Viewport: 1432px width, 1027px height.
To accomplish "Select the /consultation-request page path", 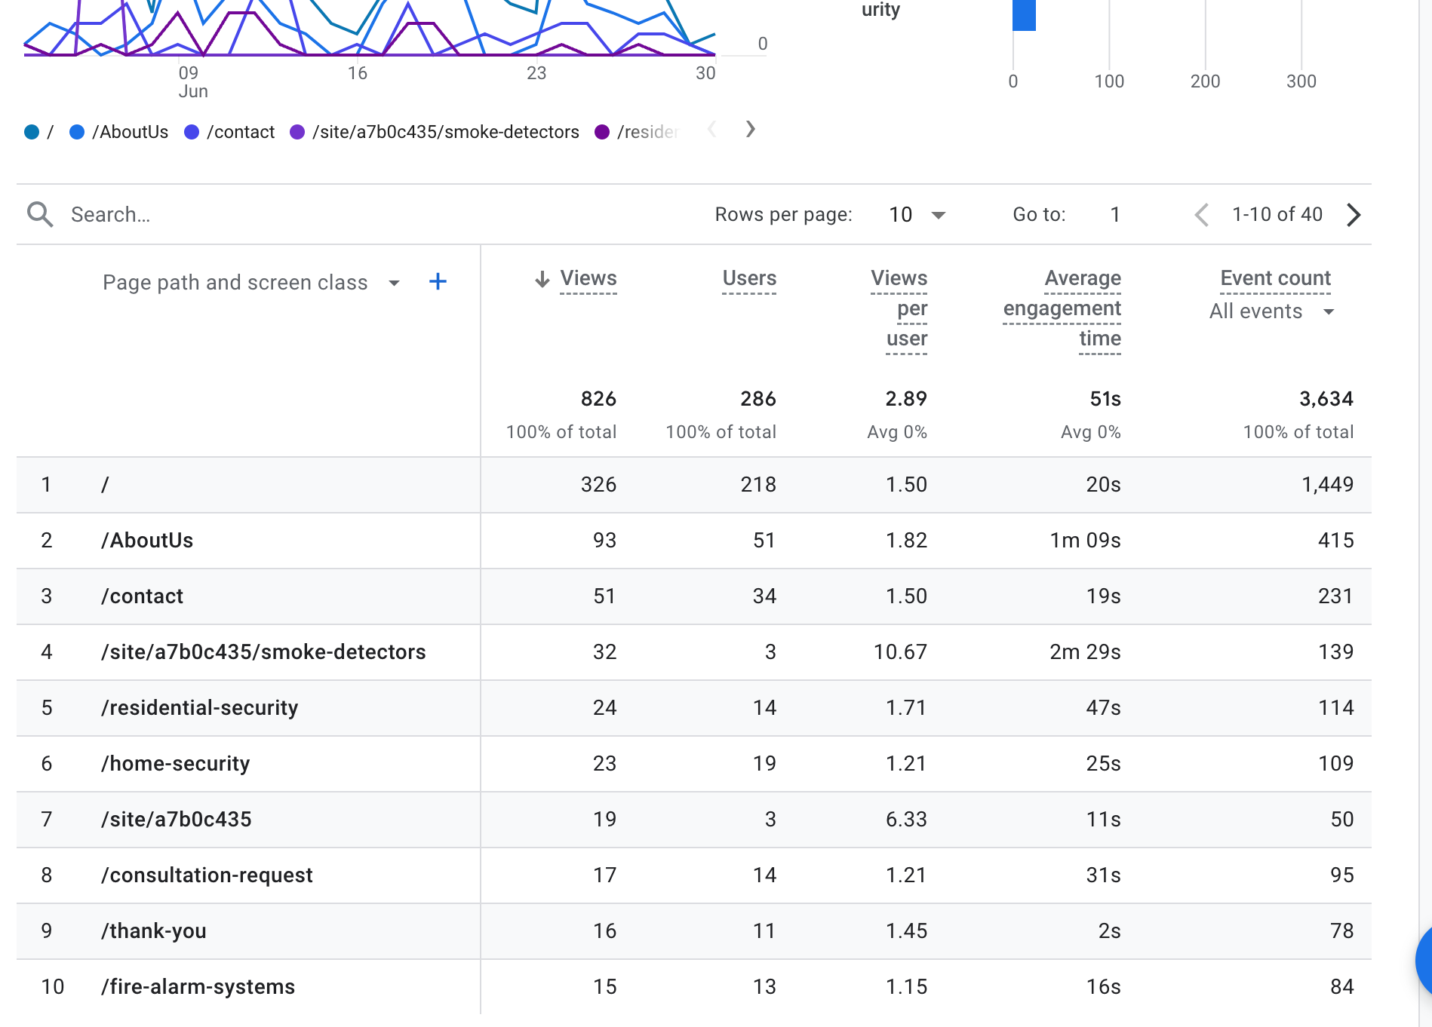I will pyautogui.click(x=207, y=875).
